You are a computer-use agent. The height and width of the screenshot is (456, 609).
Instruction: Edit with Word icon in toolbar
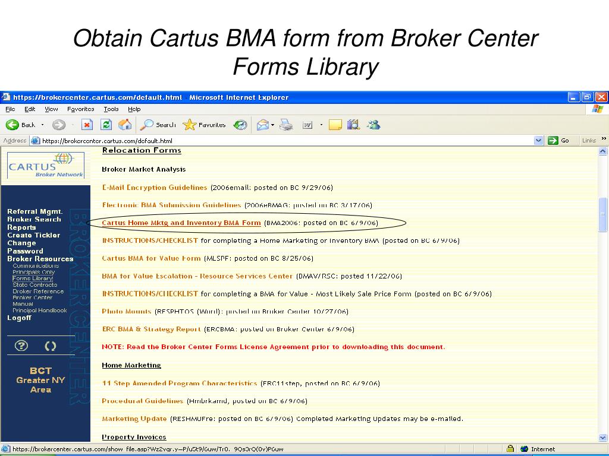pos(307,125)
